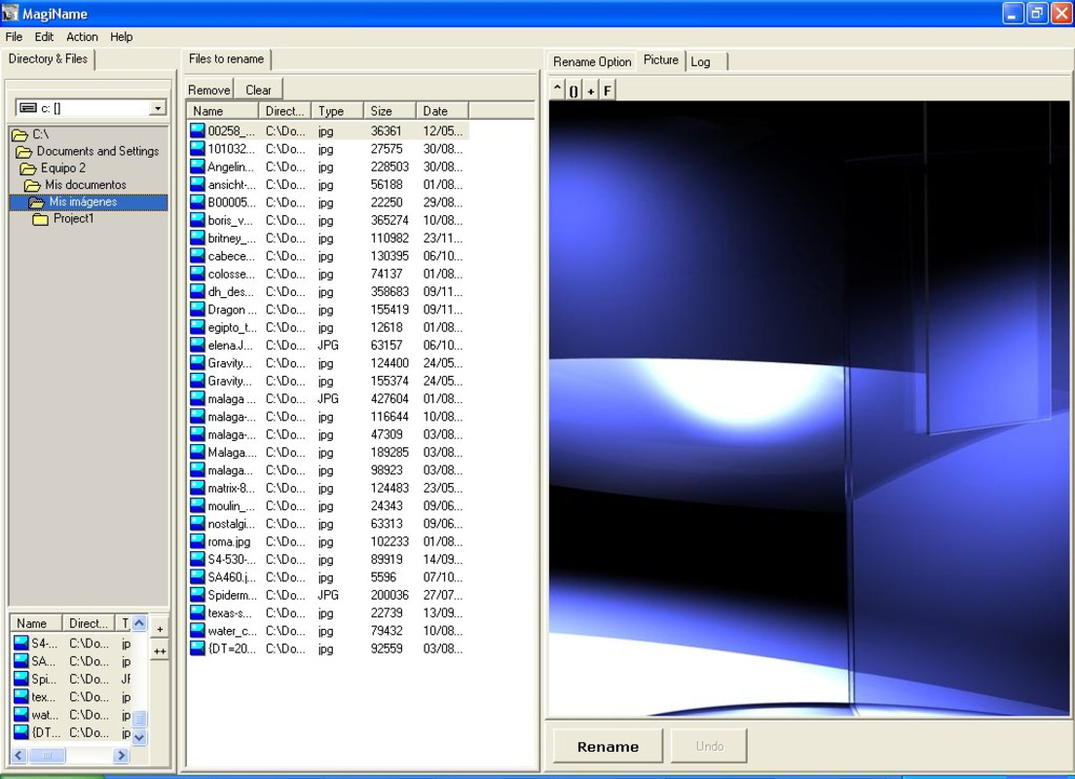Switch to the Log tab

(701, 61)
